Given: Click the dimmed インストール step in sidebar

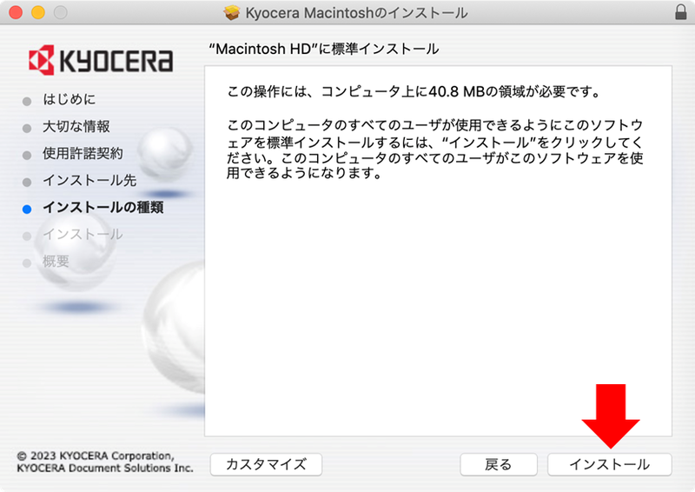Looking at the screenshot, I should pyautogui.click(x=83, y=234).
